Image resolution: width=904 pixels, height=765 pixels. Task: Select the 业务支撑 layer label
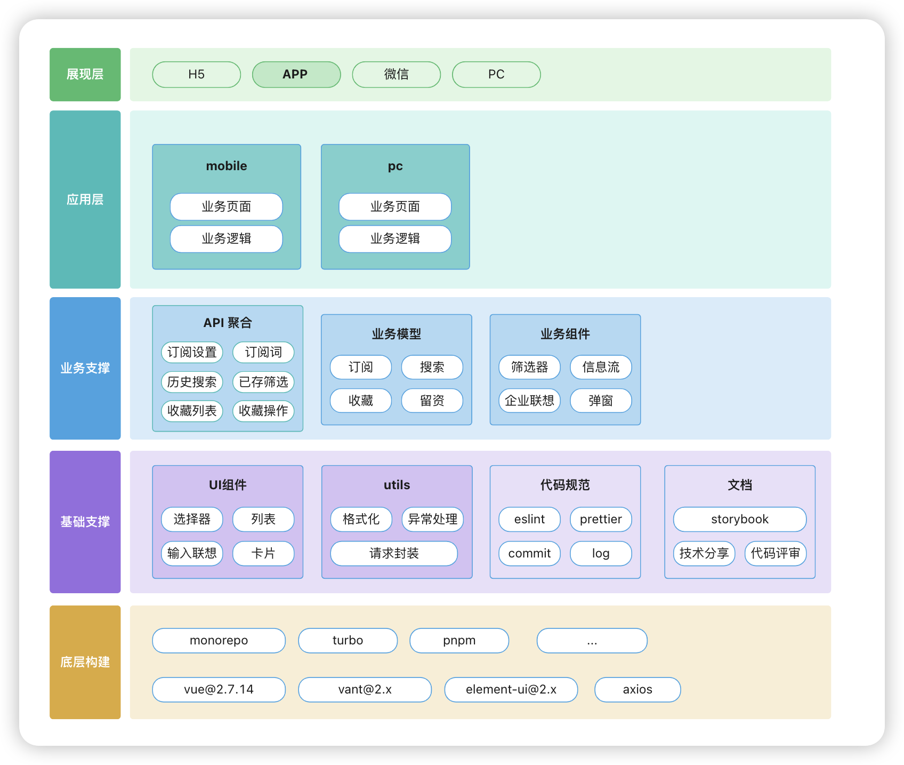85,368
